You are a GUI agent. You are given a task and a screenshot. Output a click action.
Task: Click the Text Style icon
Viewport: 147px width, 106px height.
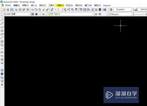click(111, 9)
